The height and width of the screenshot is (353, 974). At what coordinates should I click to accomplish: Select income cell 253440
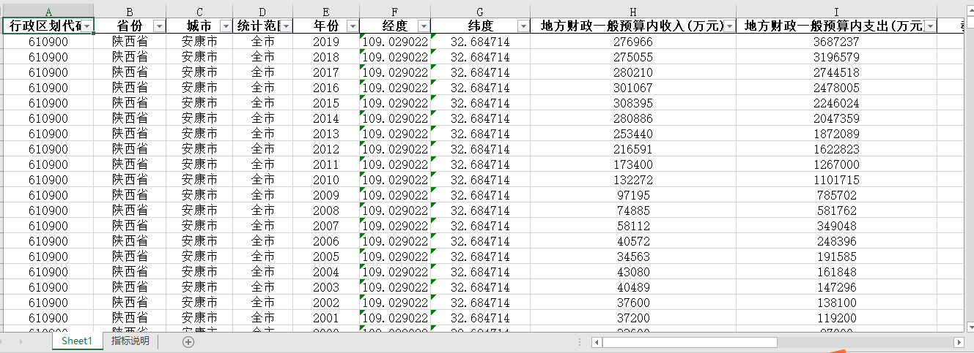[632, 134]
